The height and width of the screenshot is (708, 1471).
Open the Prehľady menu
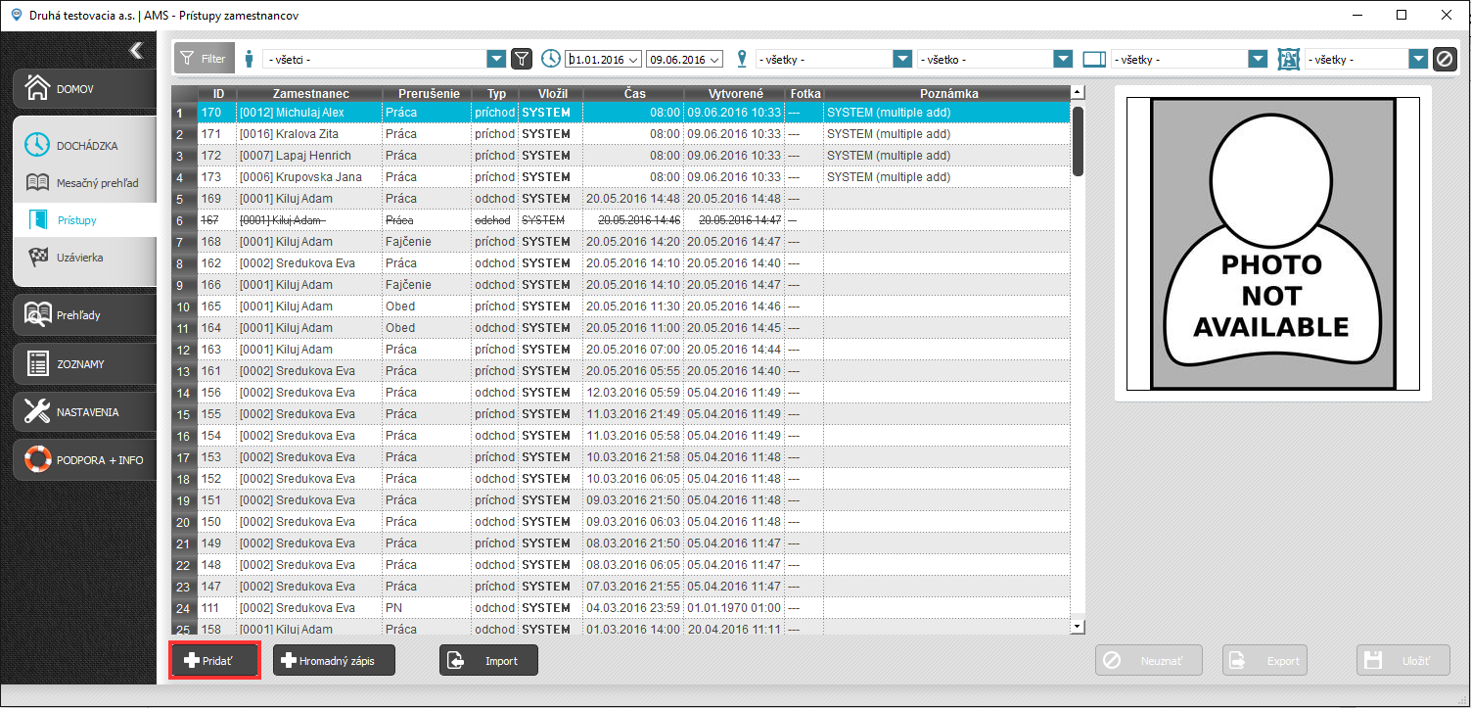coord(84,315)
